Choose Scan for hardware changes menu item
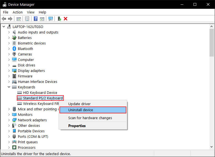Image resolution: width=215 pixels, height=157 pixels. [93, 118]
